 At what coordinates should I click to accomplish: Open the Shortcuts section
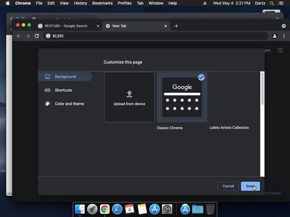pos(63,90)
